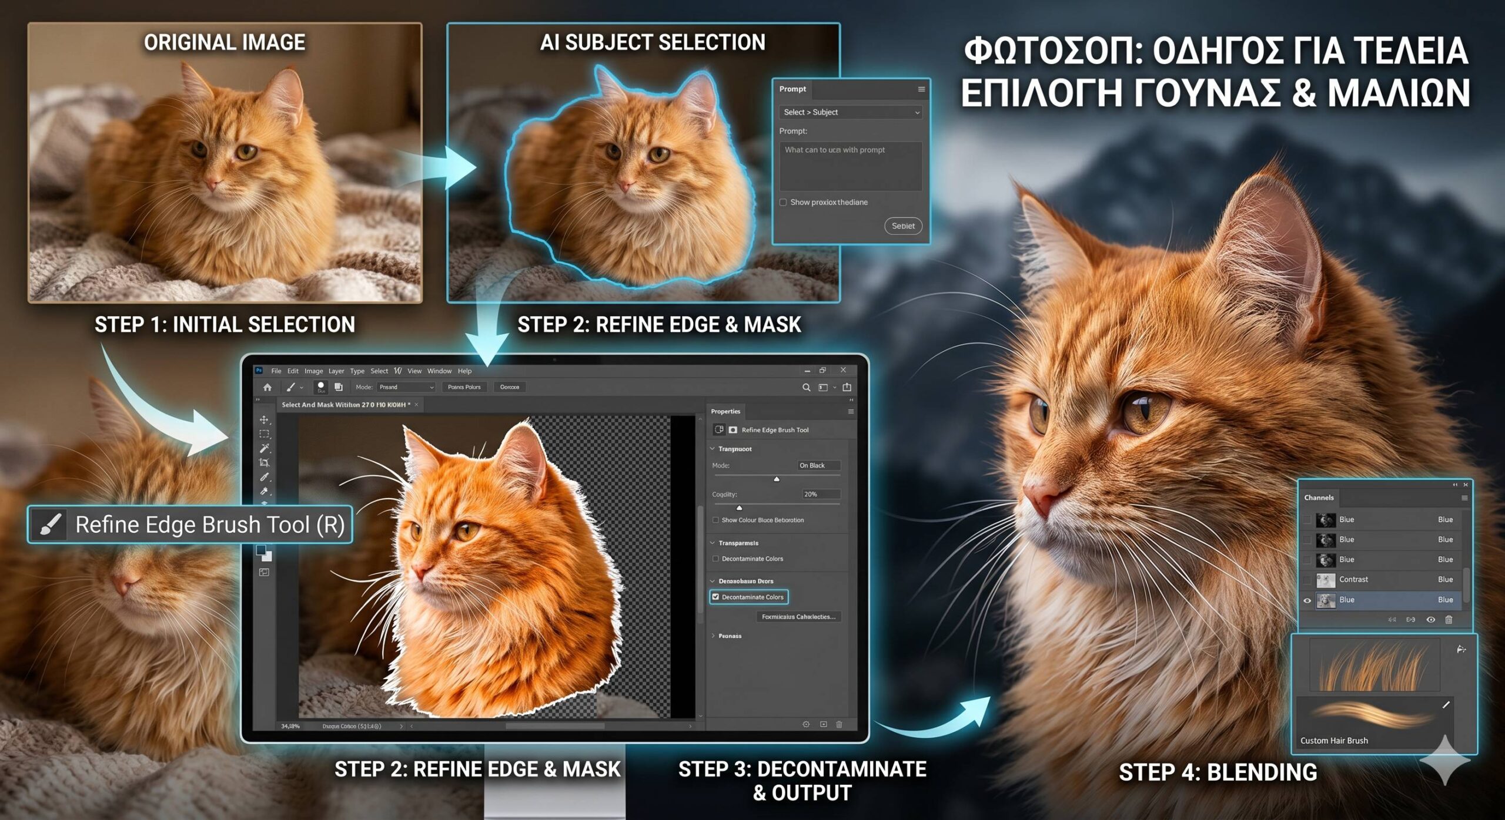
Task: Select the Eyedropper tool in toolbar
Action: (x=264, y=477)
